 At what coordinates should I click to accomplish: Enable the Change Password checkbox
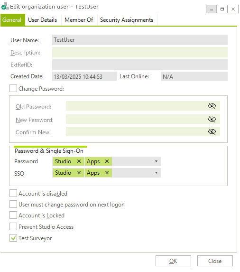tap(13, 88)
